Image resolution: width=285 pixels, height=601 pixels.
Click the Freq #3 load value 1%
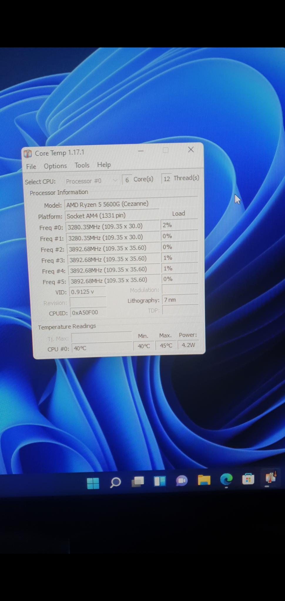(179, 258)
